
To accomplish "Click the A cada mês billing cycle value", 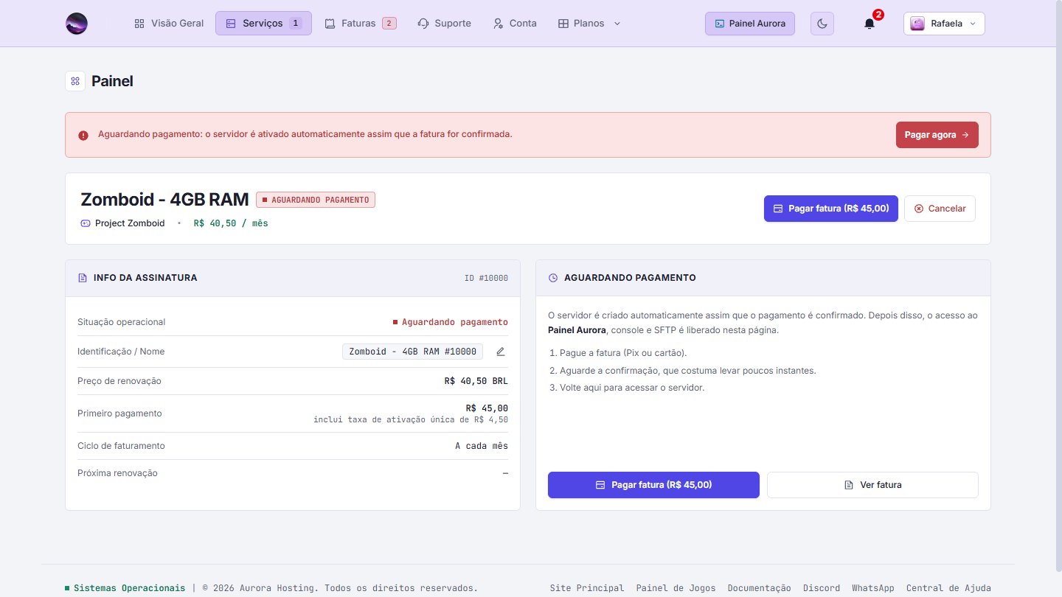I will click(482, 446).
